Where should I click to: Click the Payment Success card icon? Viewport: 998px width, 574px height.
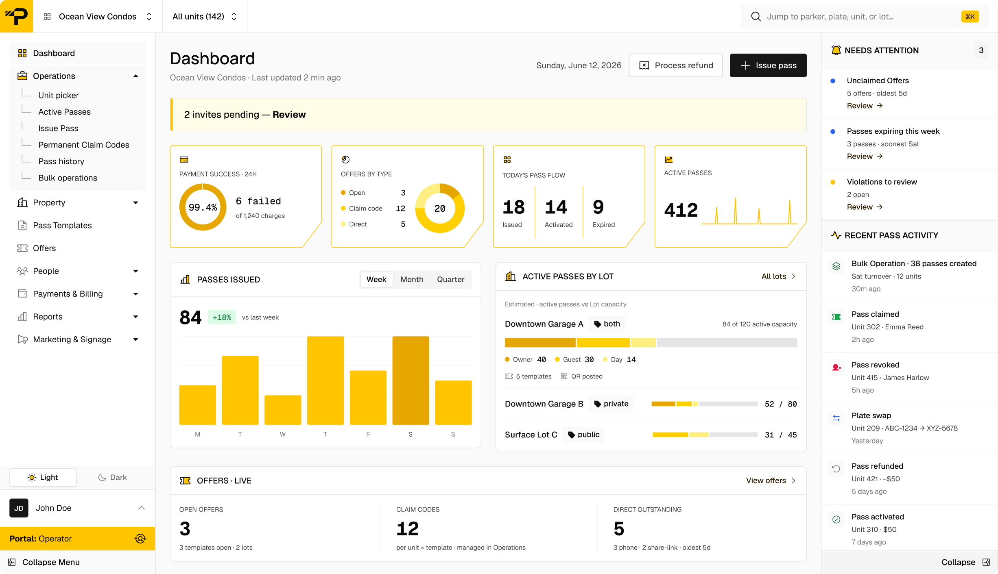184,159
